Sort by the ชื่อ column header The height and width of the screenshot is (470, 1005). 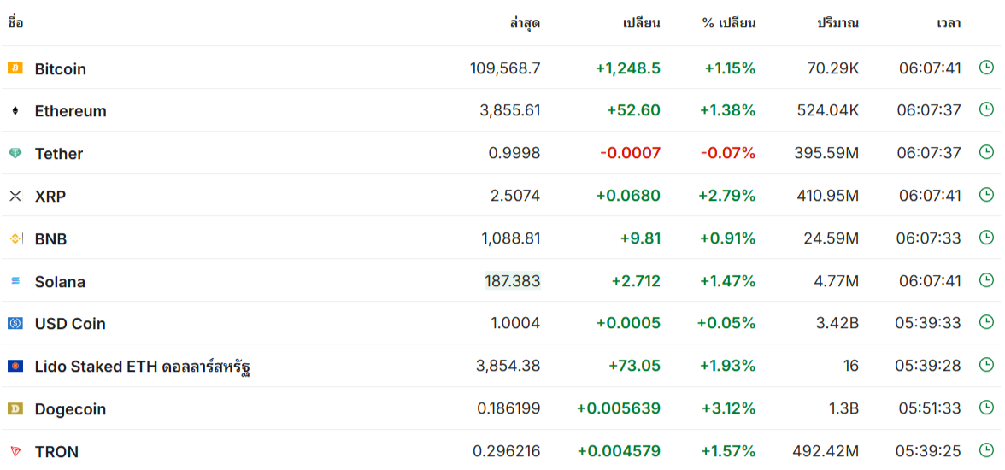coord(15,23)
